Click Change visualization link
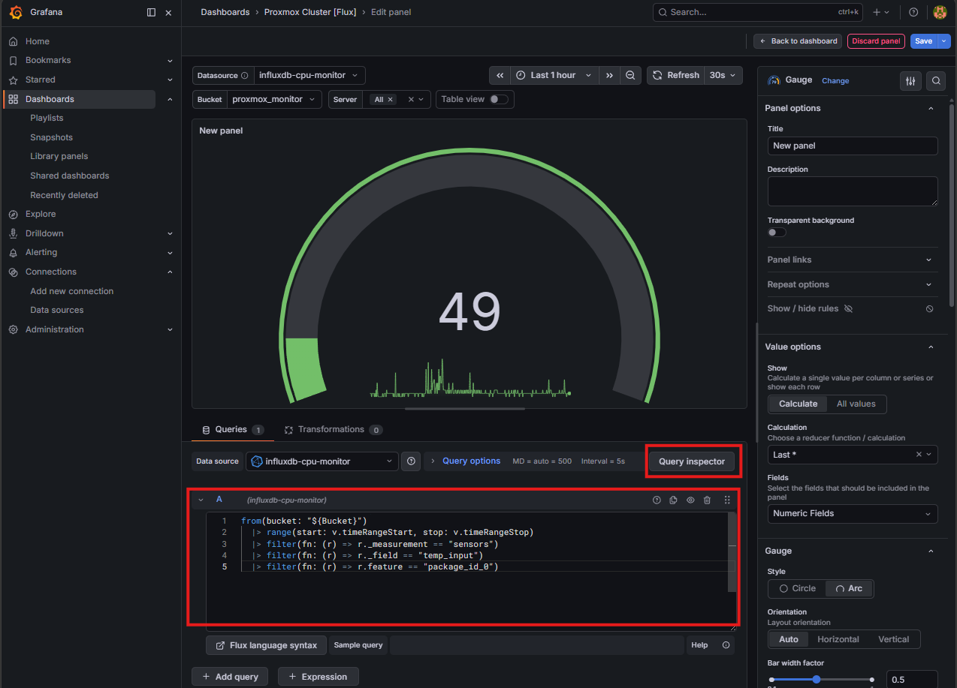 835,81
